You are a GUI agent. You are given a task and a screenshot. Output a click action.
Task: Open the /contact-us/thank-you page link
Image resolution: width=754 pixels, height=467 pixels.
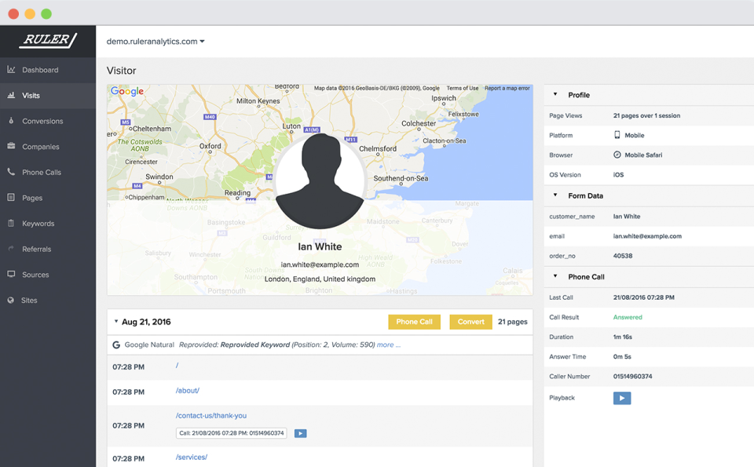click(x=210, y=416)
